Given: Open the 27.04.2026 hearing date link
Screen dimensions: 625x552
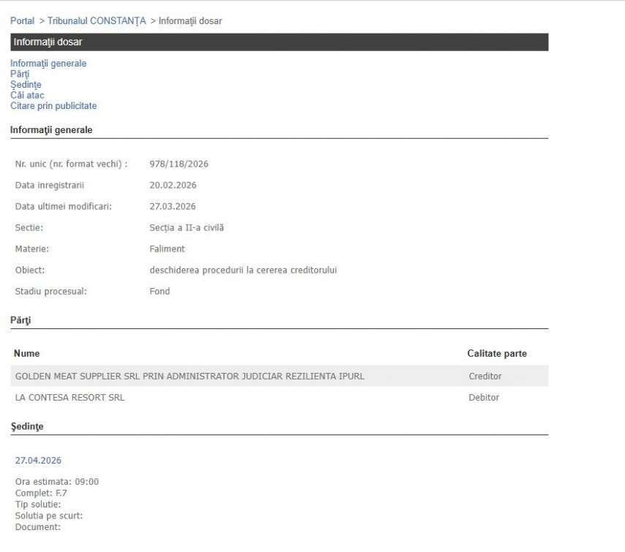Looking at the screenshot, I should click(x=38, y=461).
